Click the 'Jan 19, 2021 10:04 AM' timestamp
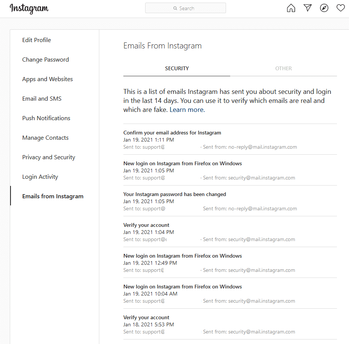Viewport: 349px width, 344px height. pos(150,294)
